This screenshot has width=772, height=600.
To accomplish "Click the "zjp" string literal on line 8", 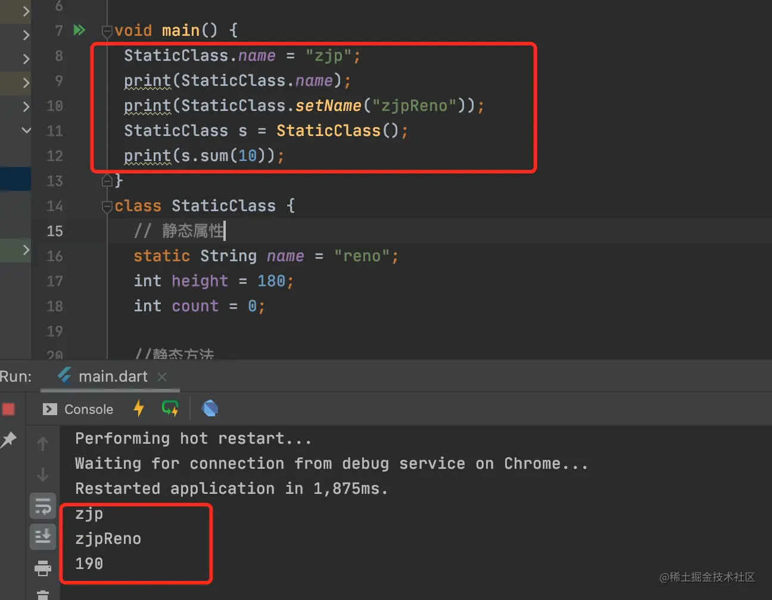I will [x=328, y=55].
